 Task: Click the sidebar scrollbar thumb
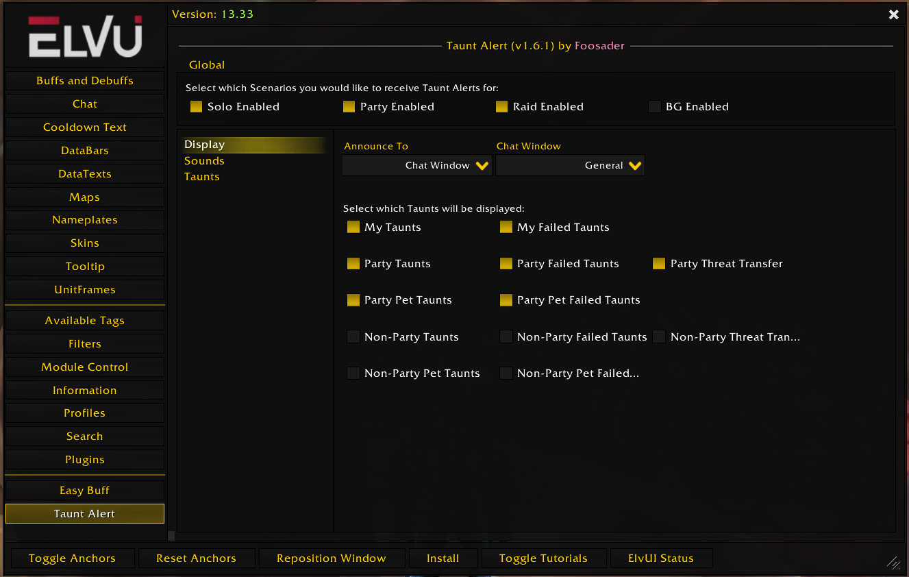tap(171, 535)
